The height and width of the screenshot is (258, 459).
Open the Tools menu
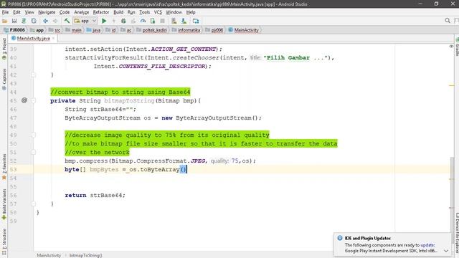pyautogui.click(x=144, y=12)
